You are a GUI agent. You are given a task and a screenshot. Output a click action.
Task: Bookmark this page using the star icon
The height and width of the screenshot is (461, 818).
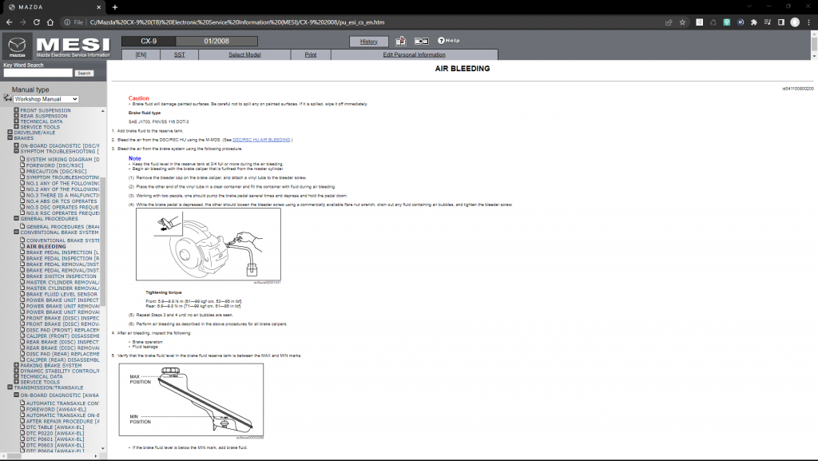(682, 22)
